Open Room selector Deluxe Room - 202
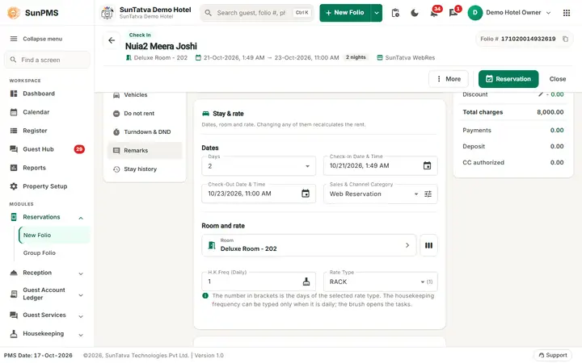 [x=309, y=245]
